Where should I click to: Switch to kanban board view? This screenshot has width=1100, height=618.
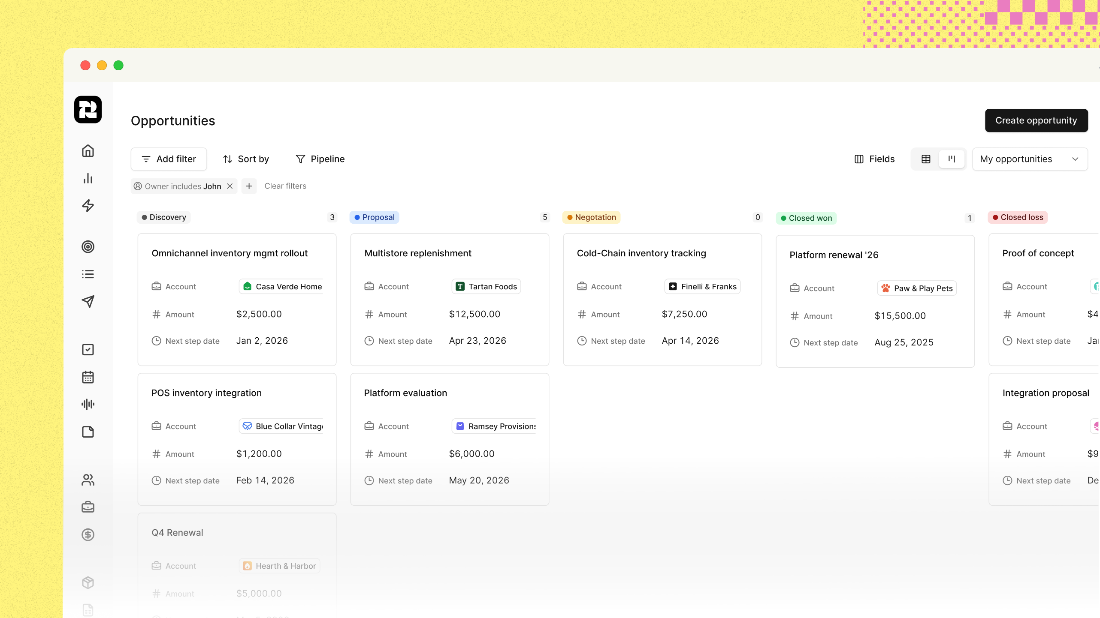click(x=952, y=159)
